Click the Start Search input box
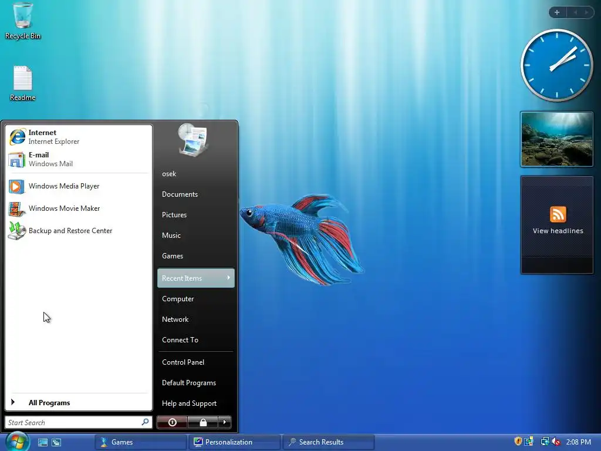 (x=79, y=422)
